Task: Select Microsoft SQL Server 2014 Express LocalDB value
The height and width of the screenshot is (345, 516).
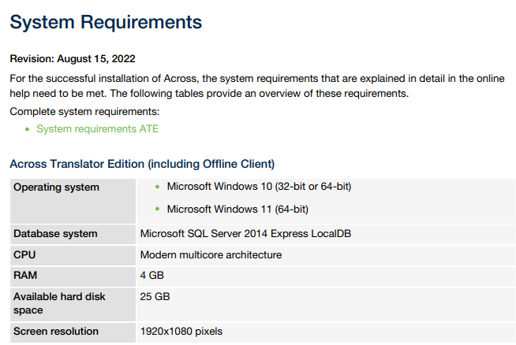Action: [x=245, y=234]
